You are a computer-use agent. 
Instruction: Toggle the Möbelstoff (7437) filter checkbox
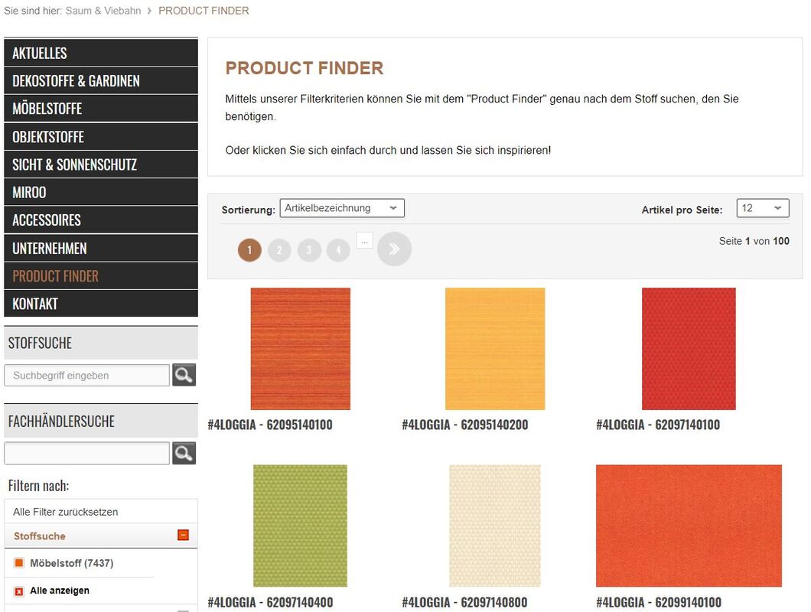click(19, 563)
